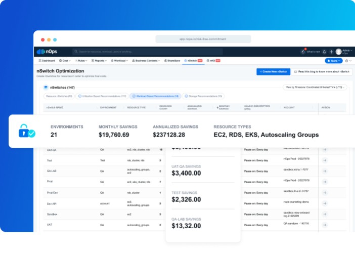Click the plus icon in top bar
This screenshot has width=355, height=253.
pos(331,52)
